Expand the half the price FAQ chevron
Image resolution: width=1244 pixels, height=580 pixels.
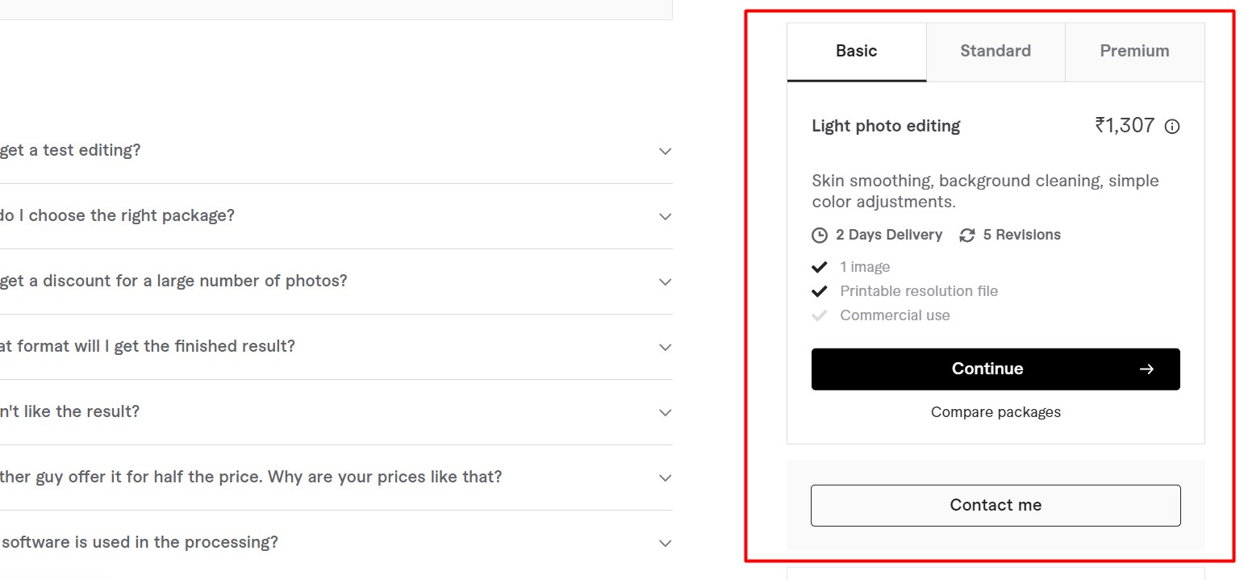tap(665, 478)
